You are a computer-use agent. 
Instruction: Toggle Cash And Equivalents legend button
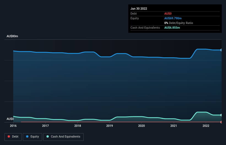pyautogui.click(x=63, y=137)
